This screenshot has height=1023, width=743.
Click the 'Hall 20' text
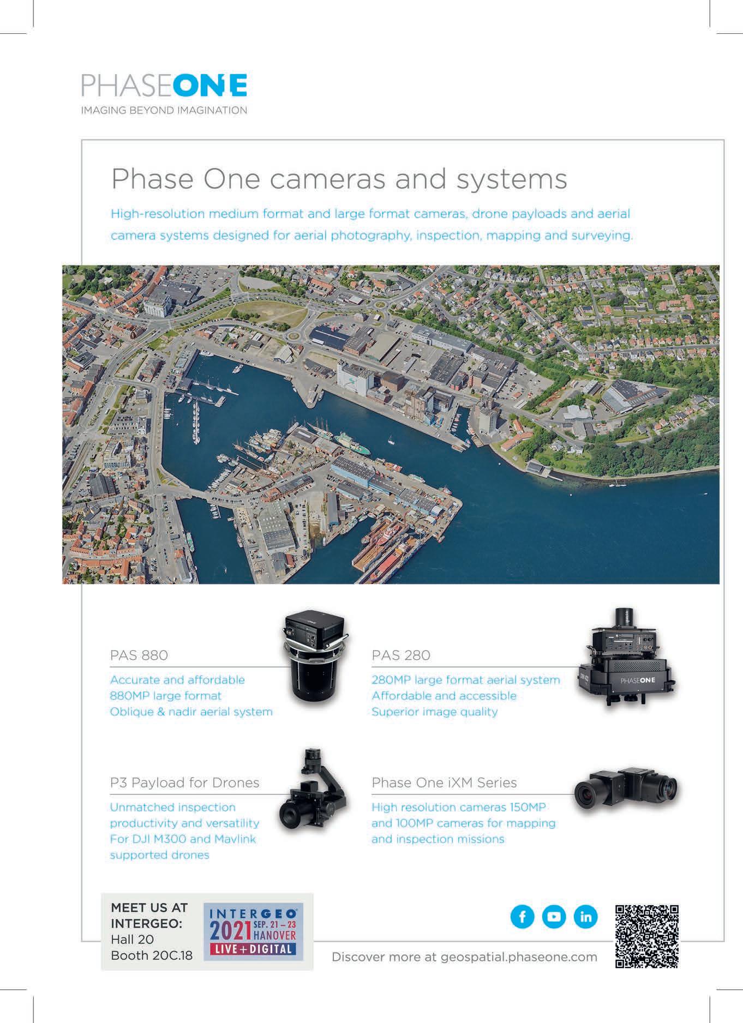pos(133,940)
